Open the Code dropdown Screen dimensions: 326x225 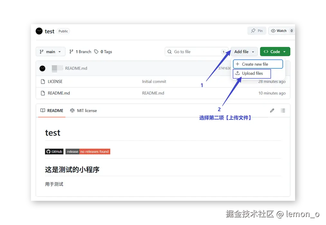(x=275, y=51)
